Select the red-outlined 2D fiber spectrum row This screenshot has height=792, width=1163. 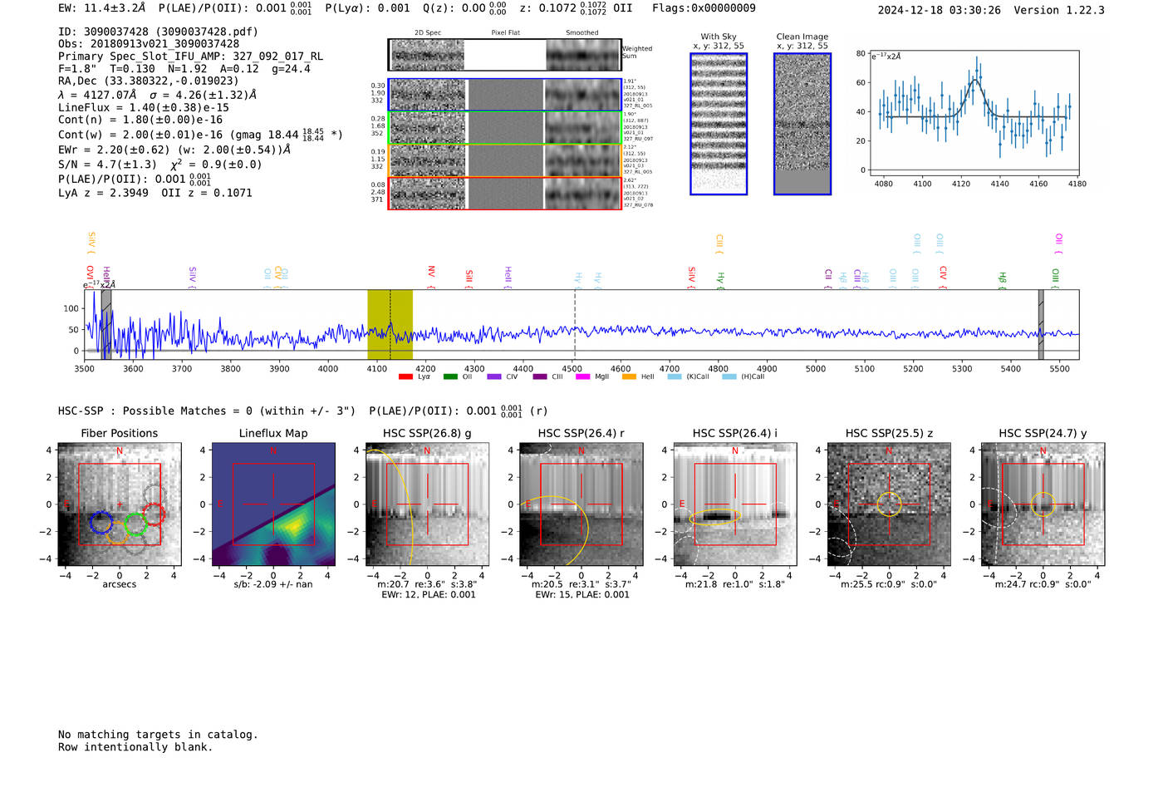(x=505, y=194)
